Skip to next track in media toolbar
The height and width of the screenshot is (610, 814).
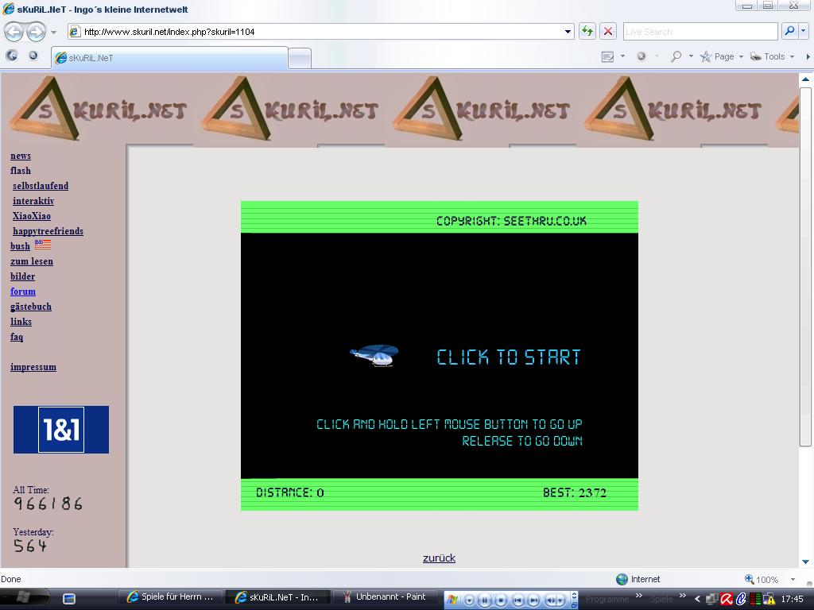[533, 600]
